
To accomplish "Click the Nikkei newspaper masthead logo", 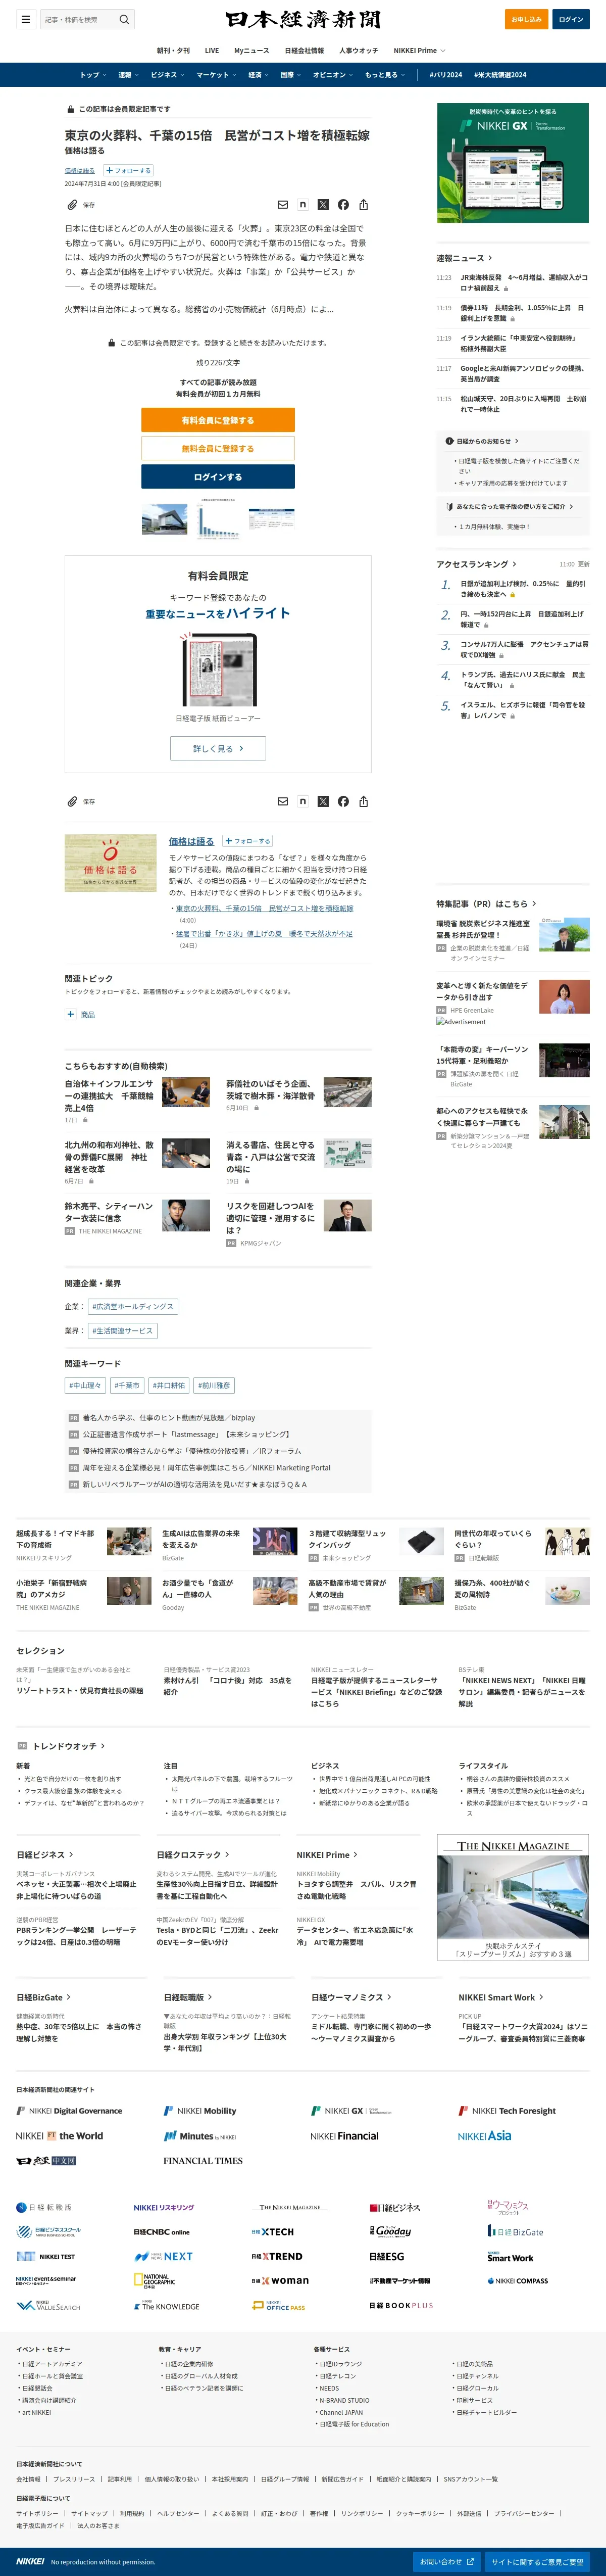I will point(303,19).
